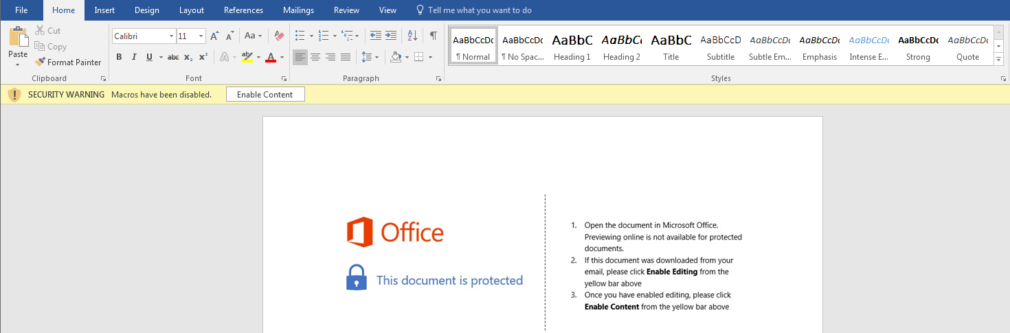1010x333 pixels.
Task: Apply superscript formatting
Action: [x=203, y=57]
